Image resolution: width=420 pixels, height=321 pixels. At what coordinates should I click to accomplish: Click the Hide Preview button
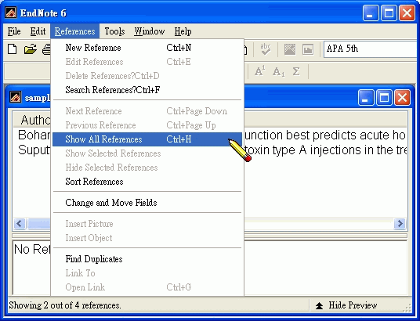[346, 305]
